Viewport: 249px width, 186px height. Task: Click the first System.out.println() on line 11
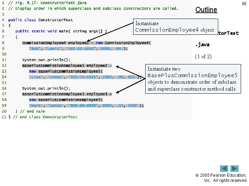click(46, 60)
